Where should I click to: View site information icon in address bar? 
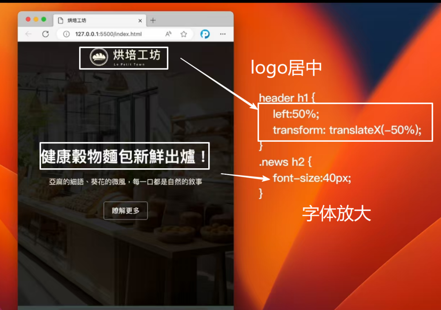pyautogui.click(x=66, y=34)
